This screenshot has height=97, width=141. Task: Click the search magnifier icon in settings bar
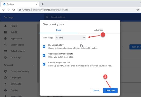pos(47,17)
